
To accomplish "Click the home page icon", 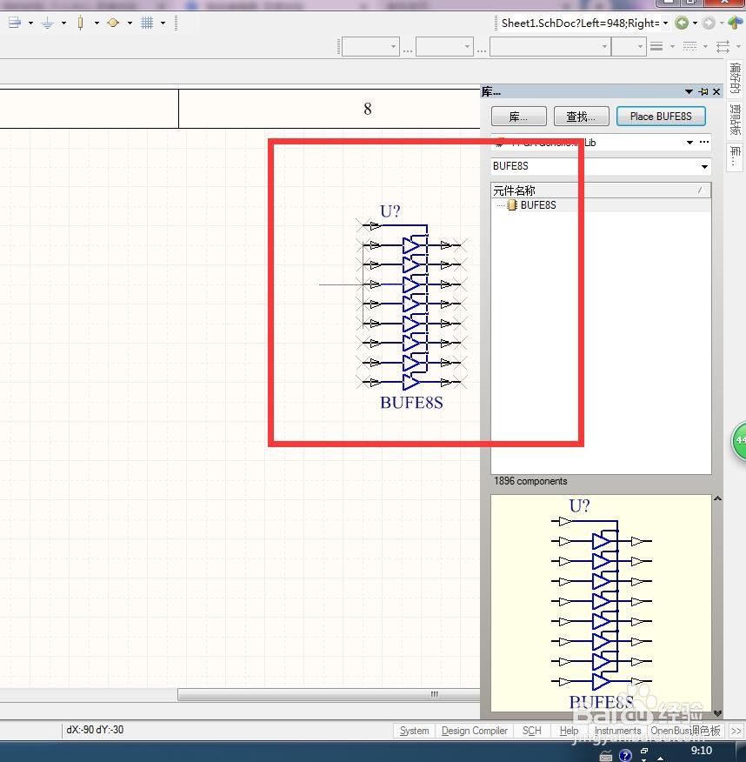I will (736, 23).
